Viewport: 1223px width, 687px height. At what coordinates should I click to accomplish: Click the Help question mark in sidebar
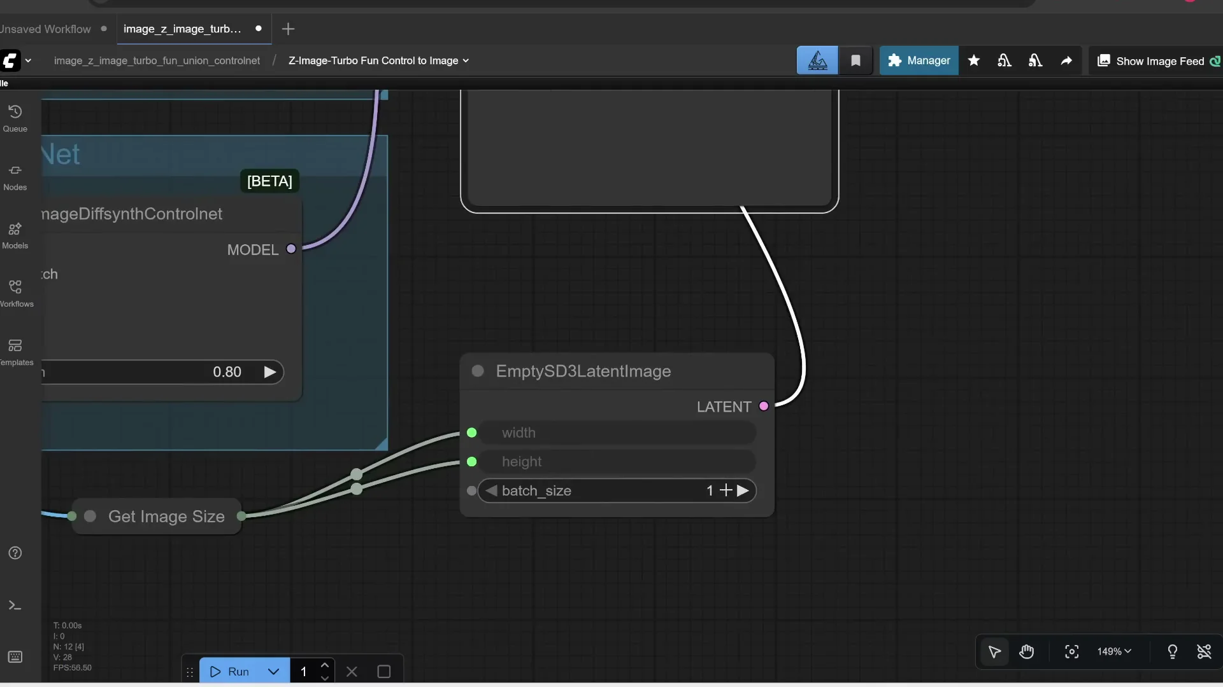point(15,553)
